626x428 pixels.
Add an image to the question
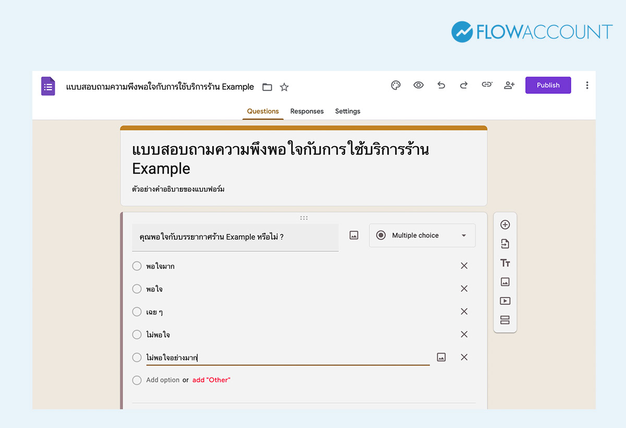point(354,235)
